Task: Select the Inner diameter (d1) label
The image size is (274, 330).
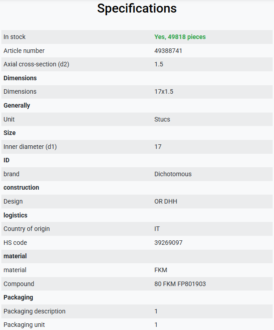Action: tap(30, 147)
